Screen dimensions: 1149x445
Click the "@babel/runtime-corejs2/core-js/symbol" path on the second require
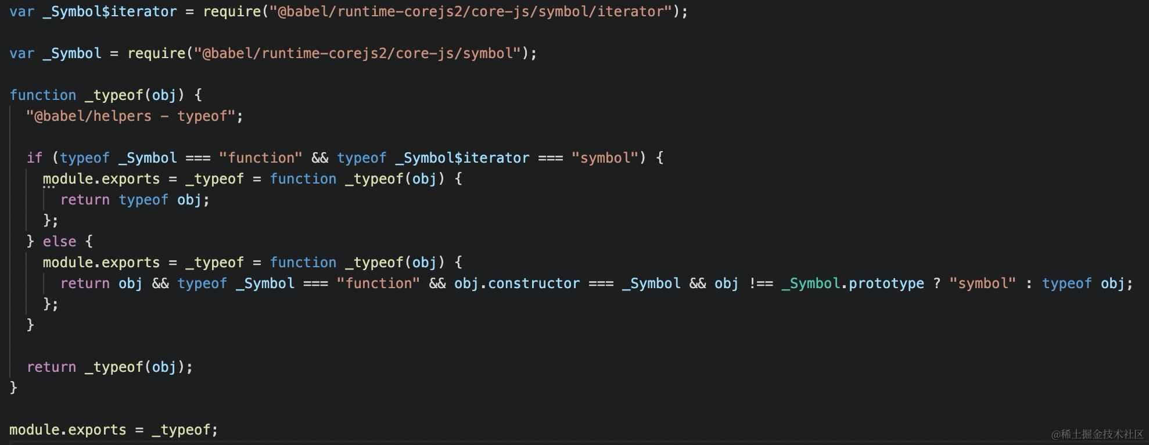point(357,53)
